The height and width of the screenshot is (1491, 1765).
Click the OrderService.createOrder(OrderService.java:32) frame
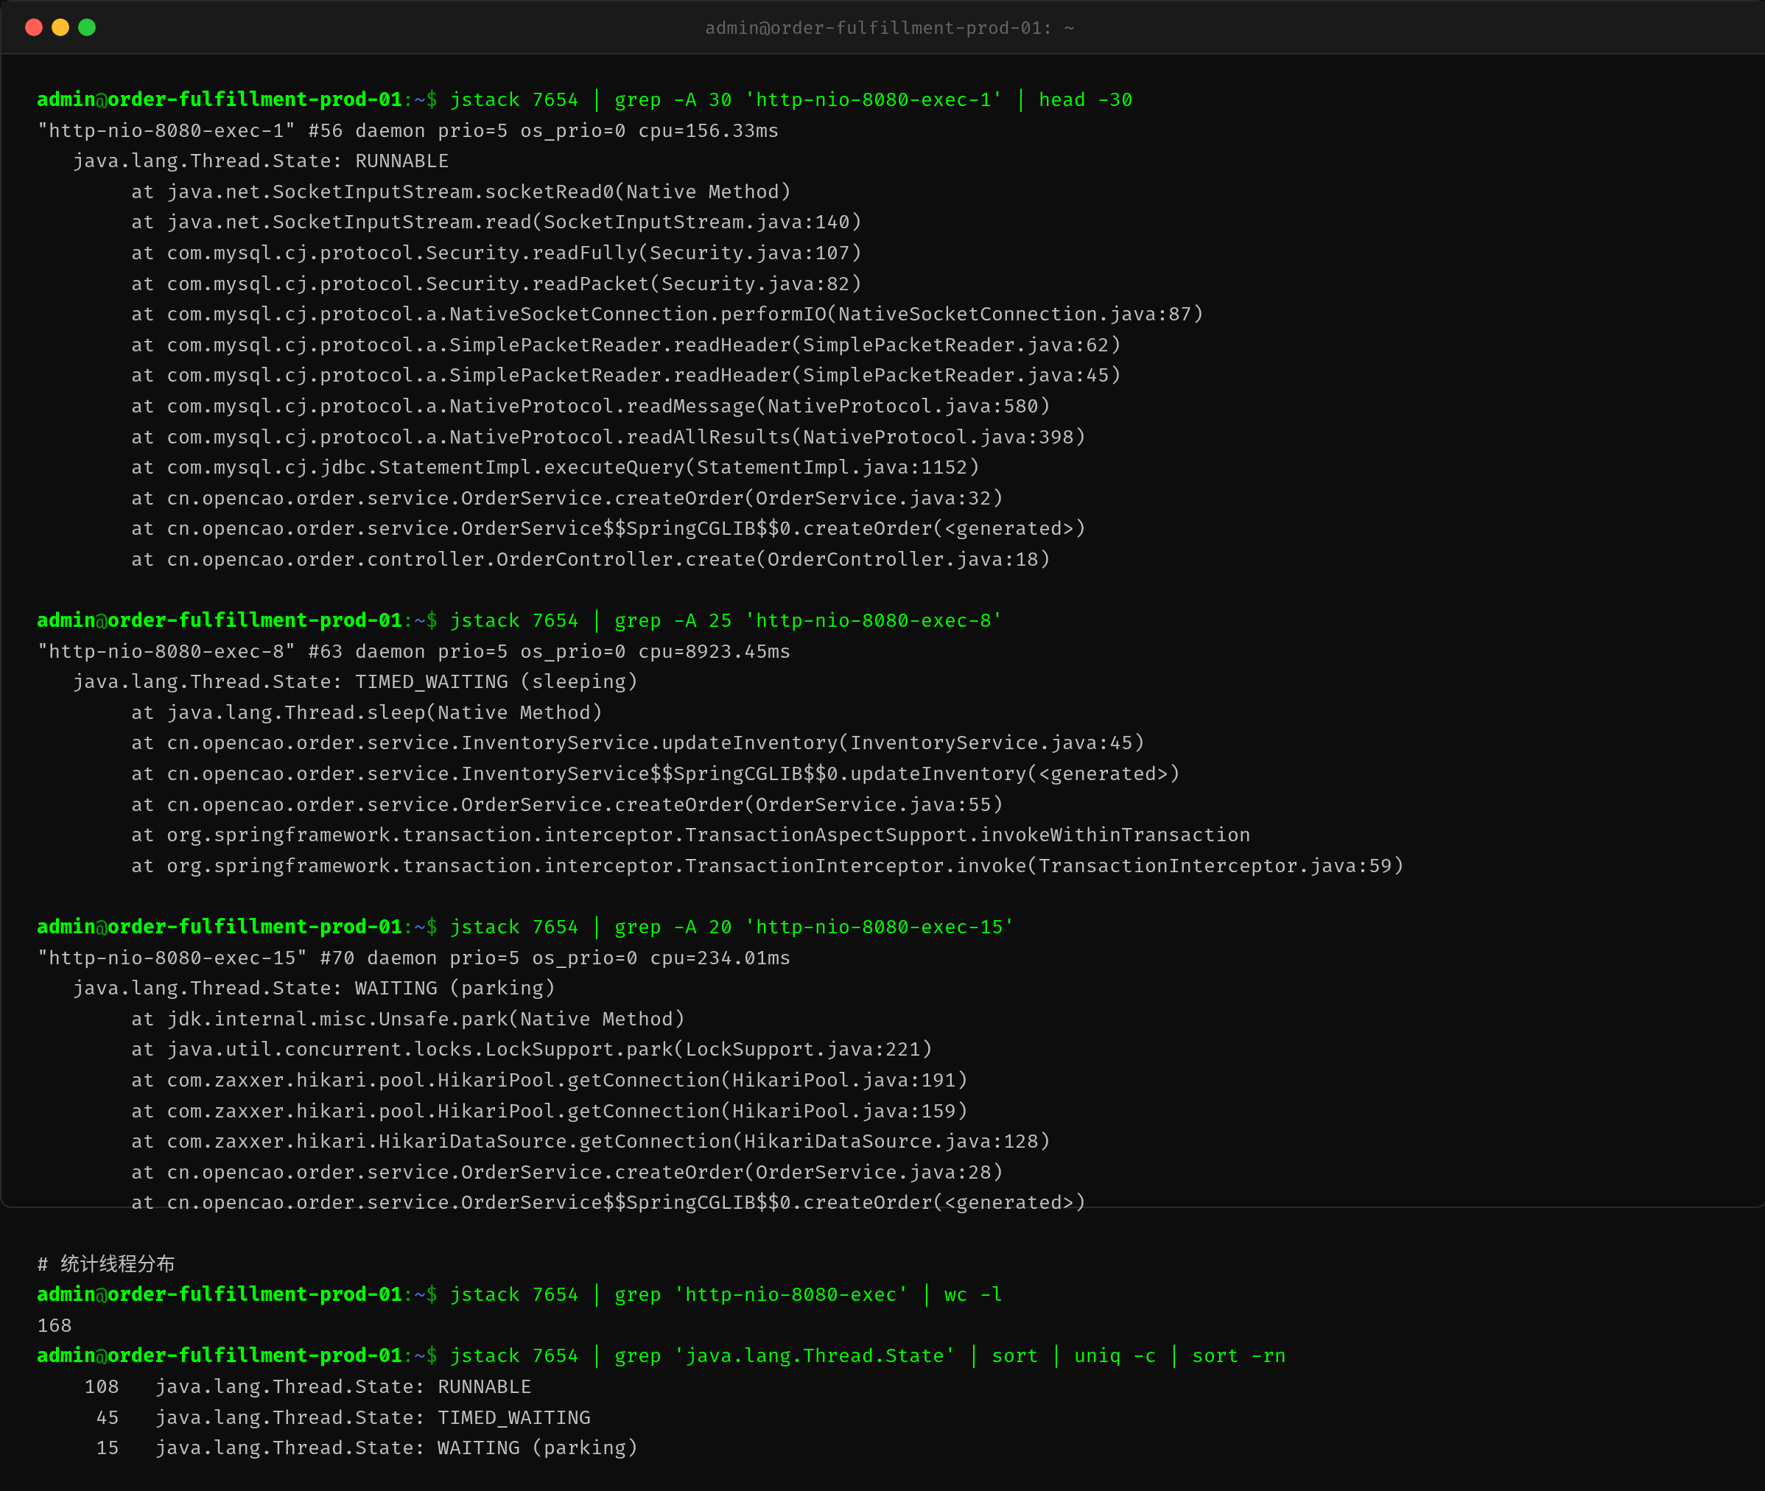(566, 499)
